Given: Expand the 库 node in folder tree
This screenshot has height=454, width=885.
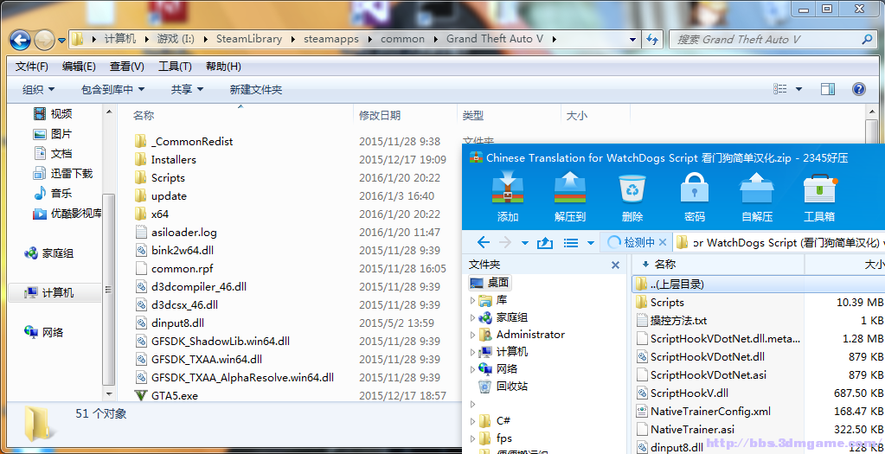Looking at the screenshot, I should pos(473,301).
